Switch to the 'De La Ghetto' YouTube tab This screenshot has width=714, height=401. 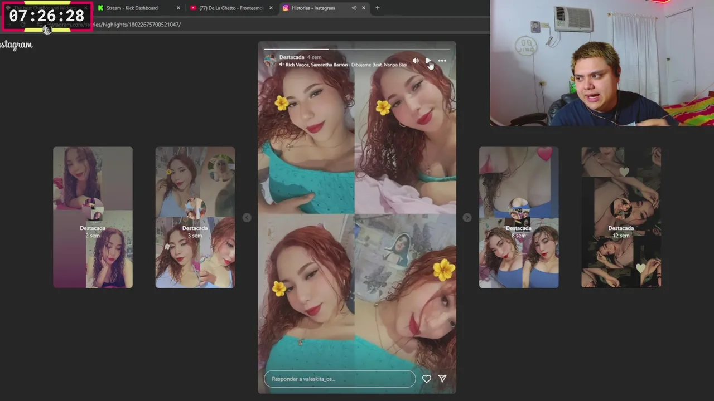click(231, 8)
